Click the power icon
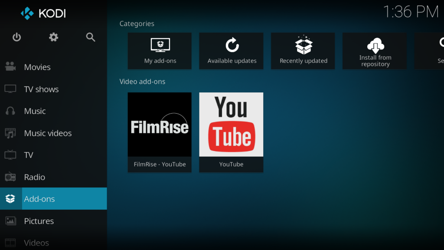The image size is (444, 250). [x=17, y=37]
